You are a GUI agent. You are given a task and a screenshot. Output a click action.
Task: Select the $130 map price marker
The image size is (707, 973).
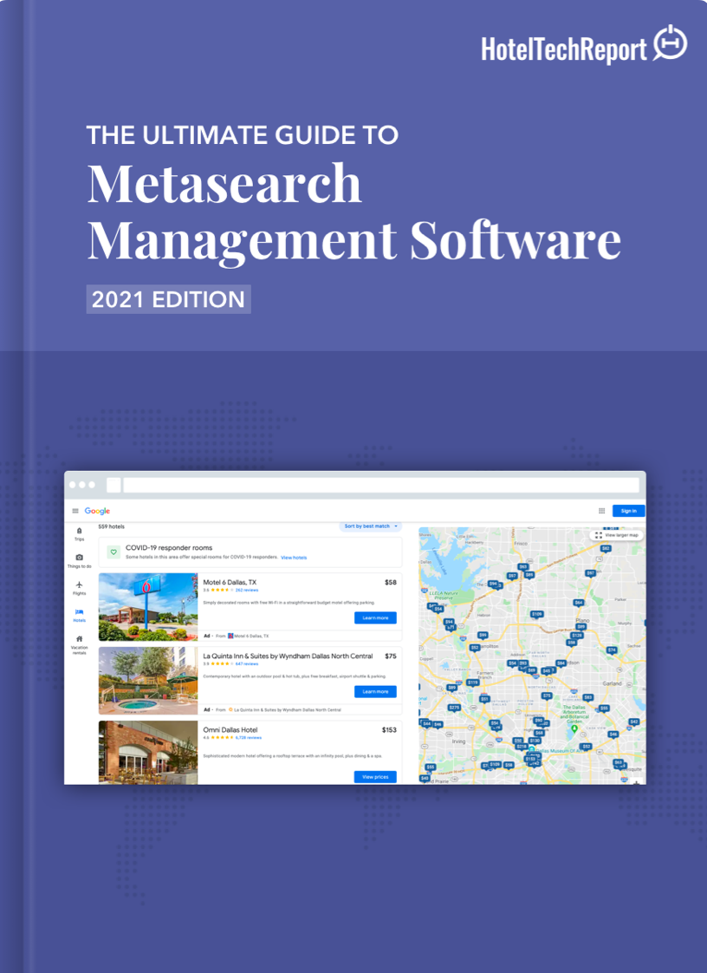(x=535, y=741)
